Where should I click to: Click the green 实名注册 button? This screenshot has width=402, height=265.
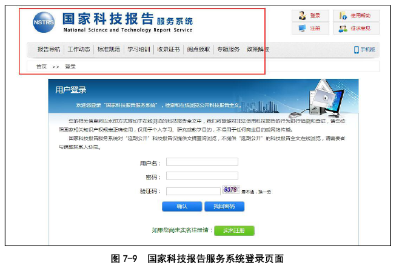click(234, 230)
